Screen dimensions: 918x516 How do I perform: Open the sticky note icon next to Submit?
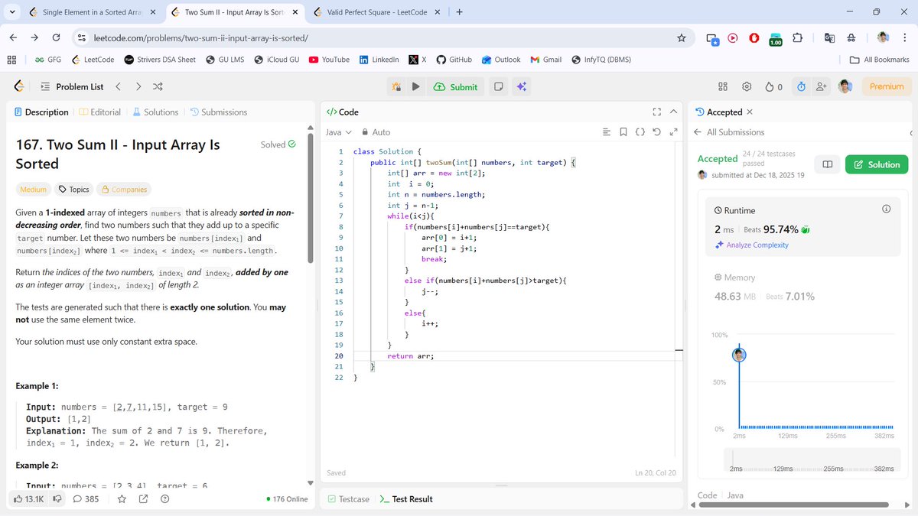pyautogui.click(x=497, y=86)
